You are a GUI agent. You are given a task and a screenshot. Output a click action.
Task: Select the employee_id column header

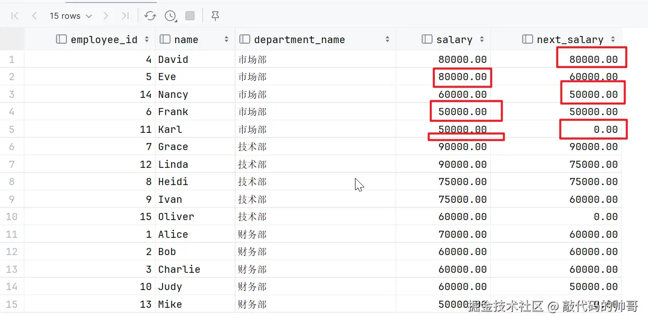click(x=89, y=39)
